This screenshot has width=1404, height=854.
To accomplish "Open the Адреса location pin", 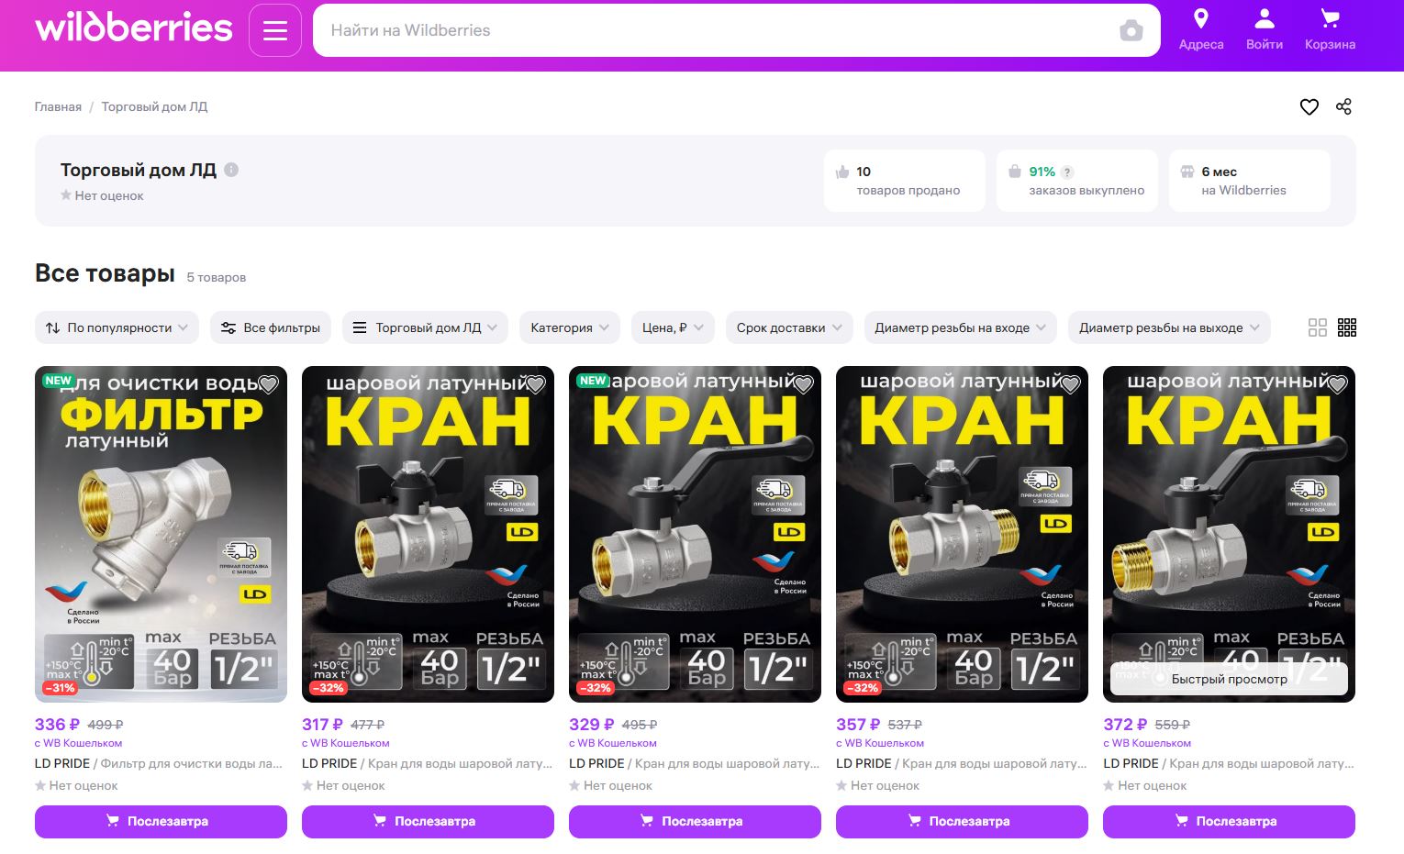I will pos(1201,29).
